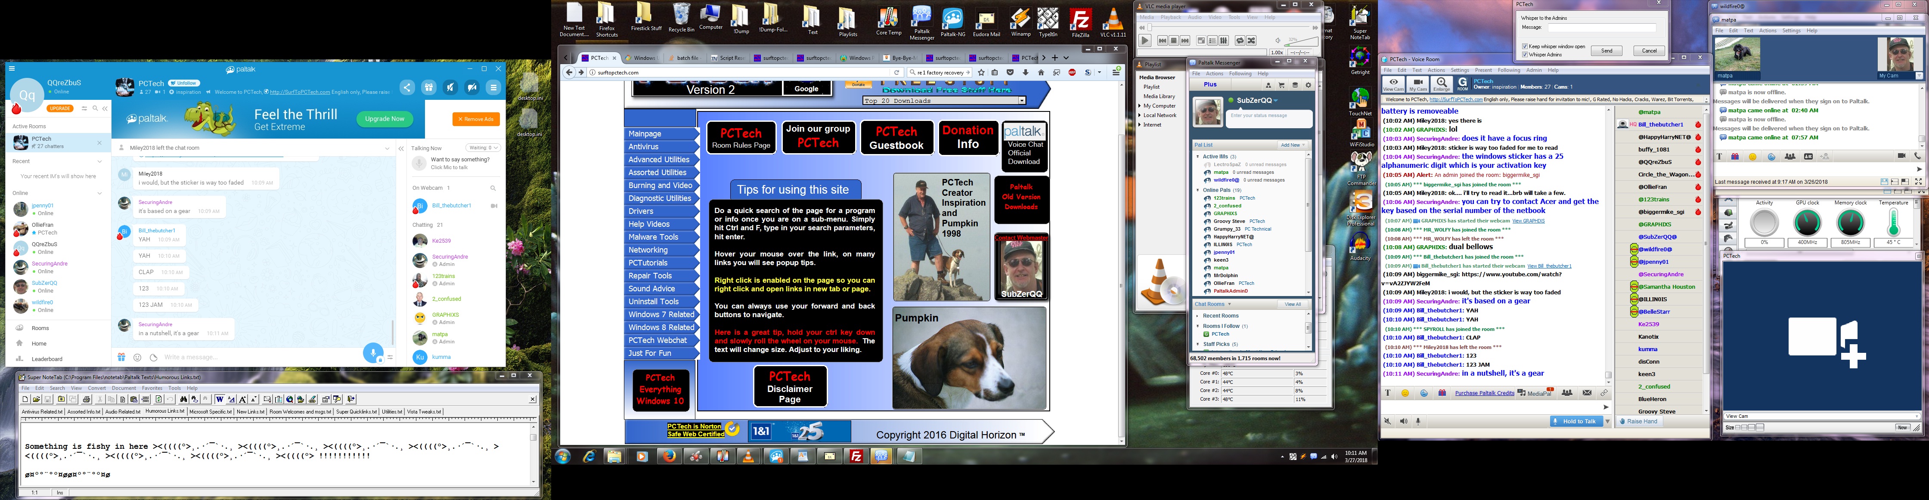1929x500 pixels.
Task: Click the text format T icon in Voice Room
Action: [1387, 393]
